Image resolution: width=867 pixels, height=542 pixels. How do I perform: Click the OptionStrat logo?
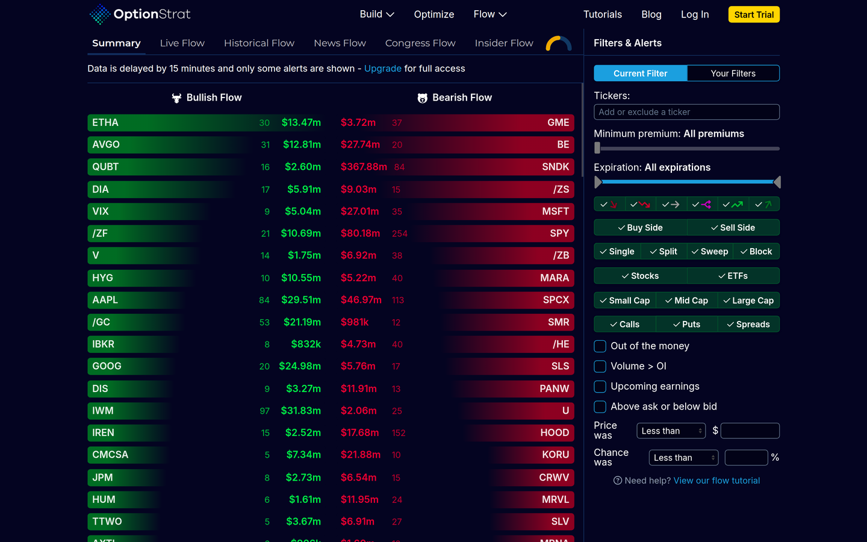coord(140,14)
